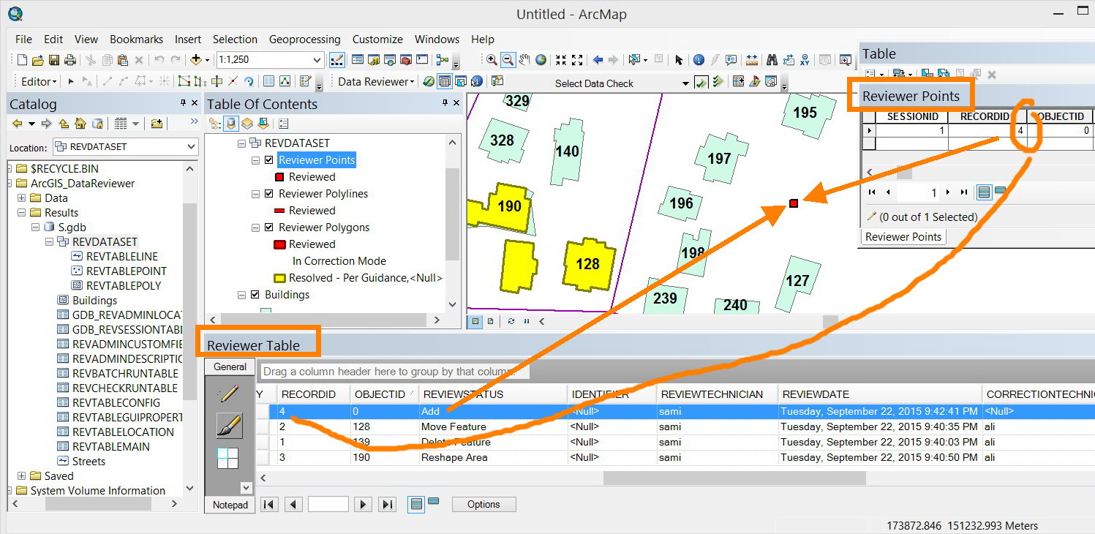Click the Full Extent globe icon
1095x534 pixels.
pos(541,60)
